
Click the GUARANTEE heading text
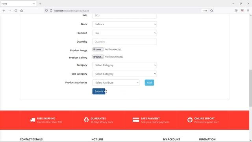click(x=98, y=118)
